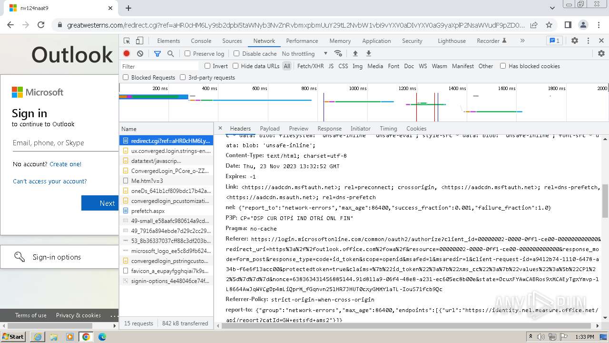Click the headers pane vertical scrollbar
The height and width of the screenshot is (343, 609).
click(x=605, y=200)
